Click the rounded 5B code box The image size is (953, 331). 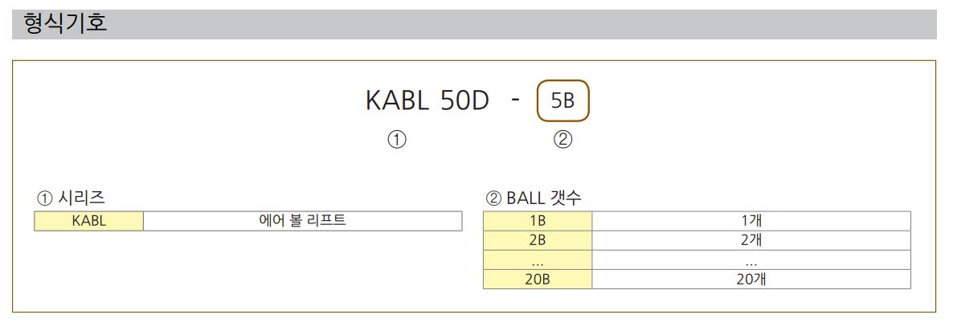(562, 100)
